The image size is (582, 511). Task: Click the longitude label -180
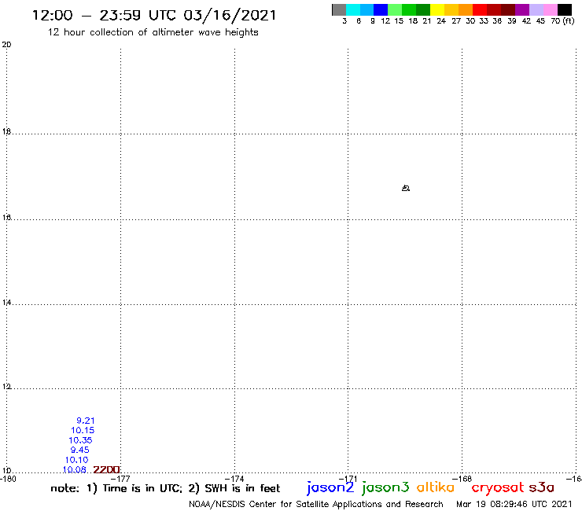(8, 479)
